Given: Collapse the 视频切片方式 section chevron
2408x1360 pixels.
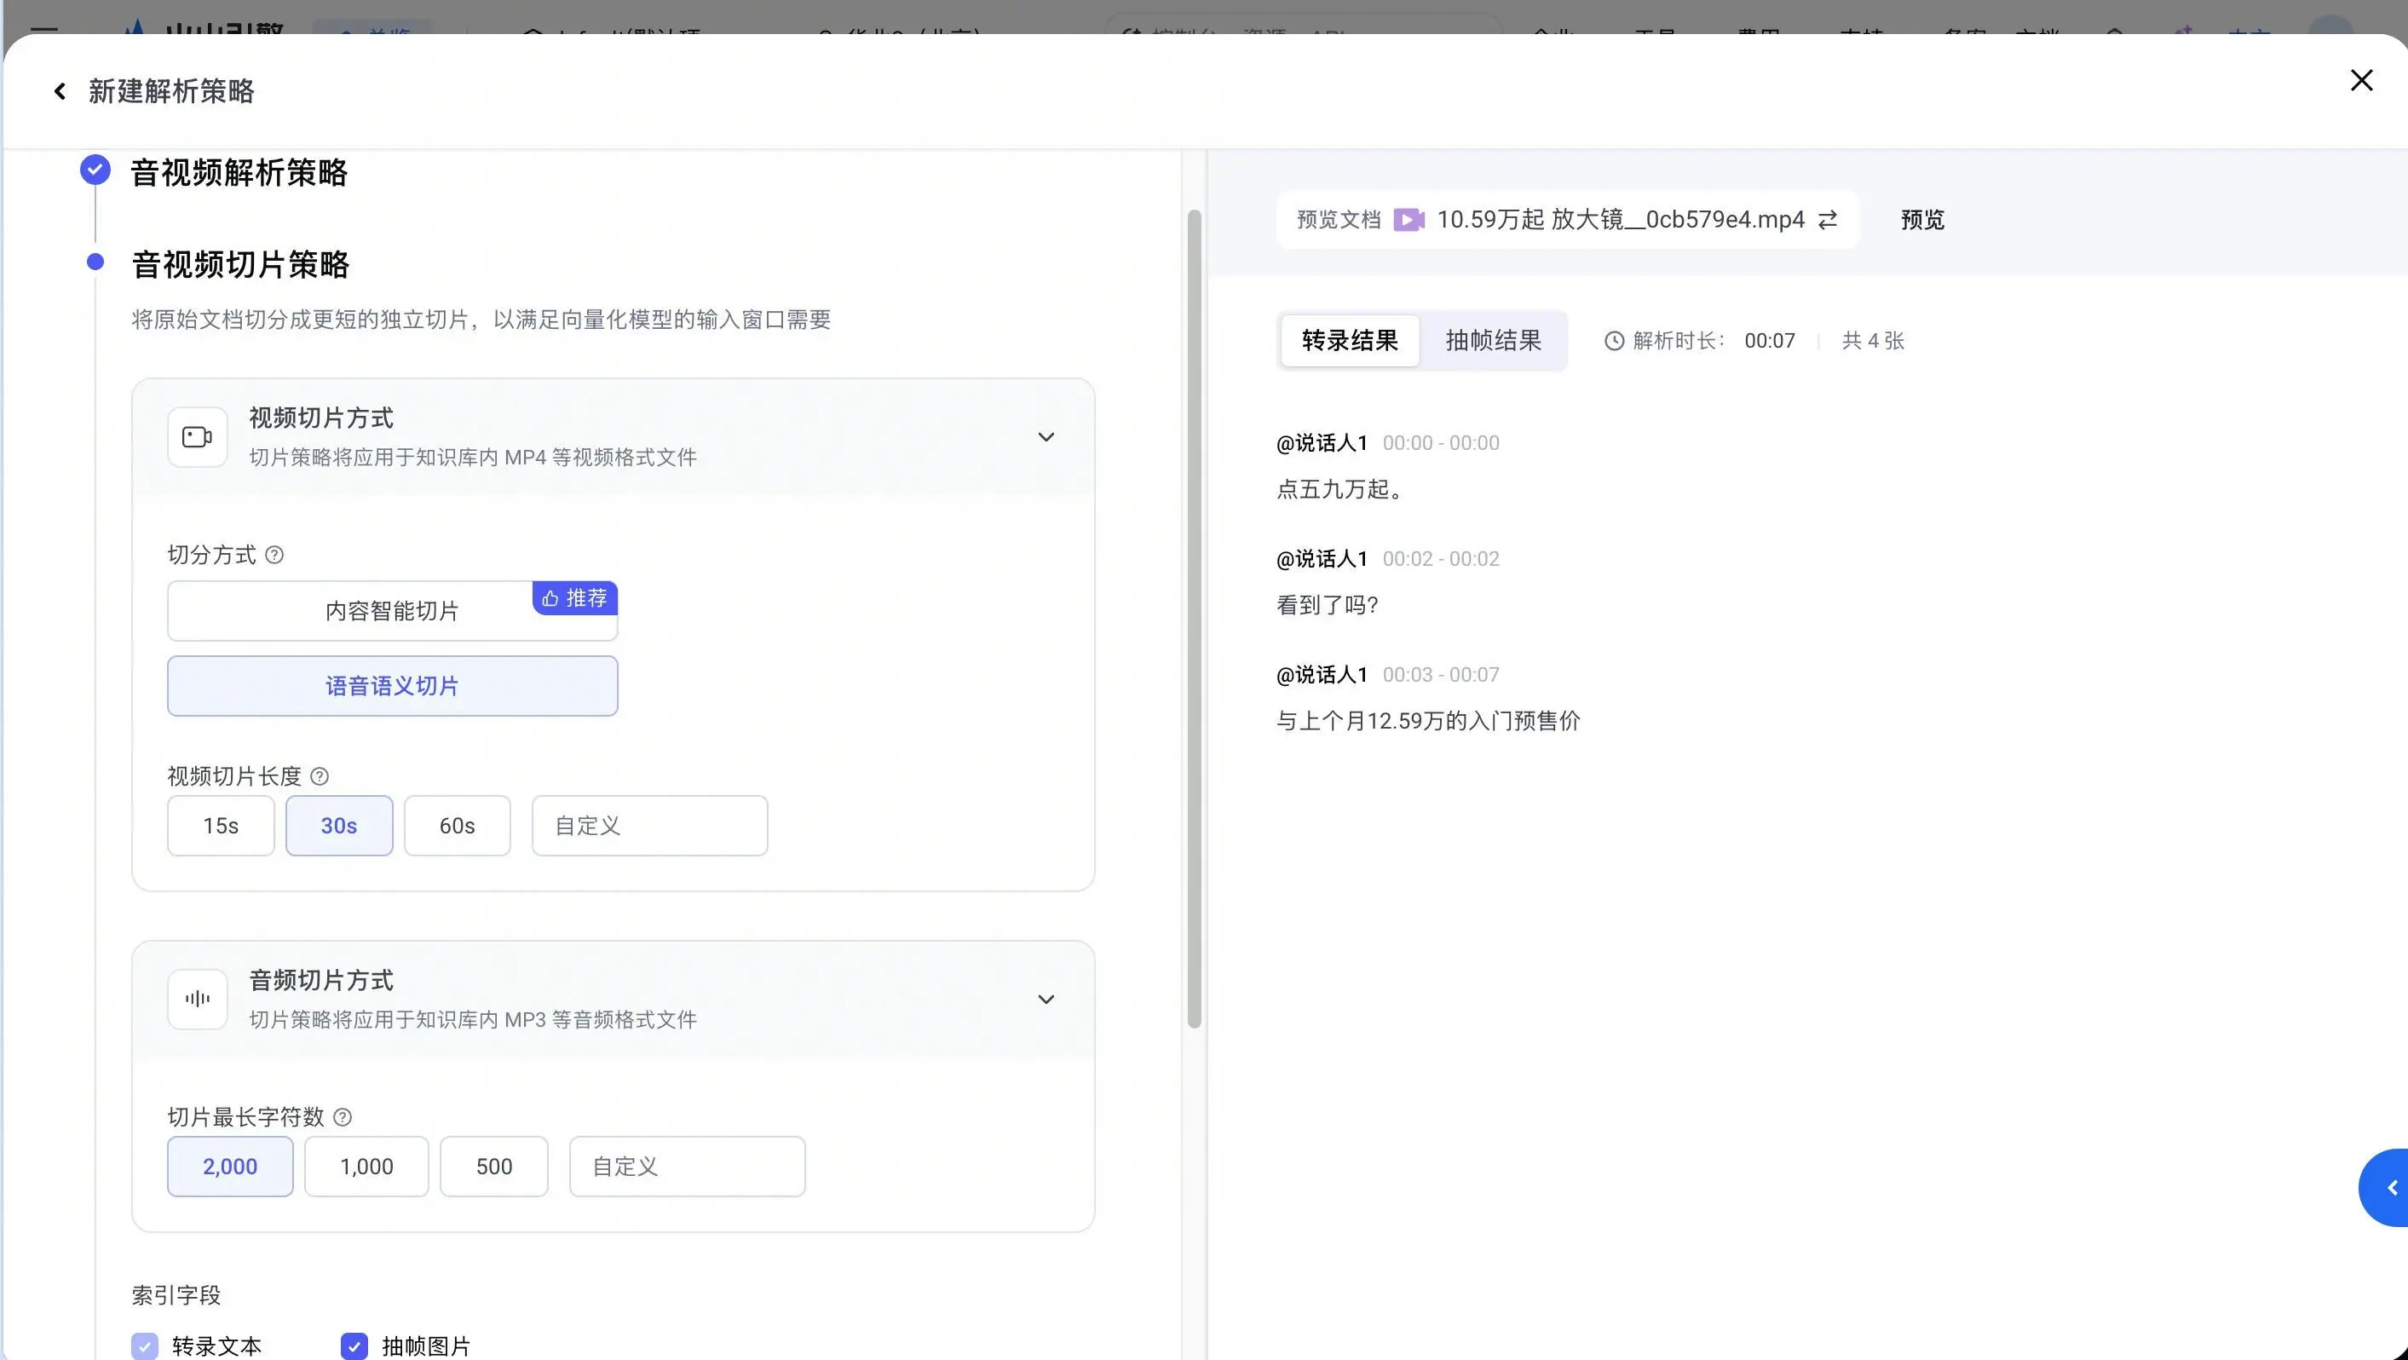Looking at the screenshot, I should 1046,436.
